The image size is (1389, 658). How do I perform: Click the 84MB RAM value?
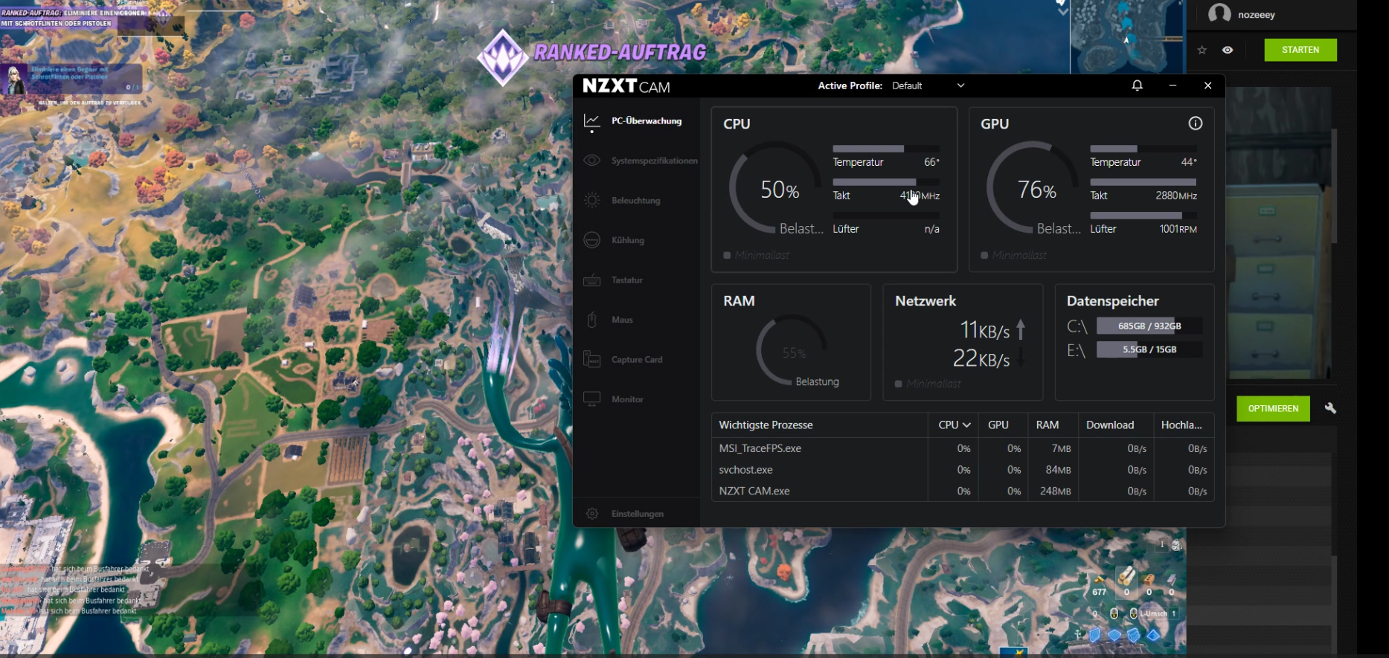[1058, 470]
